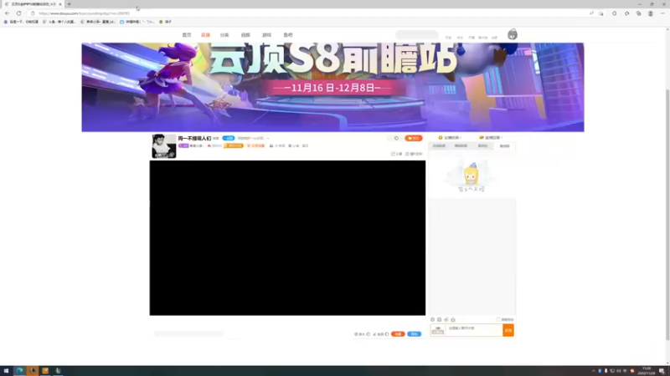Select the first tab of the chat panel
The image size is (670, 376).
point(439,145)
